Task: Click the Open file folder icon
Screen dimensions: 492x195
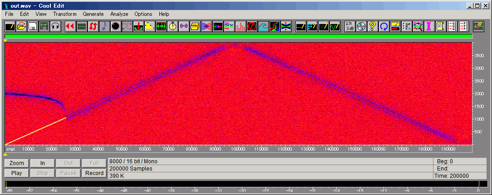Action: coord(22,26)
